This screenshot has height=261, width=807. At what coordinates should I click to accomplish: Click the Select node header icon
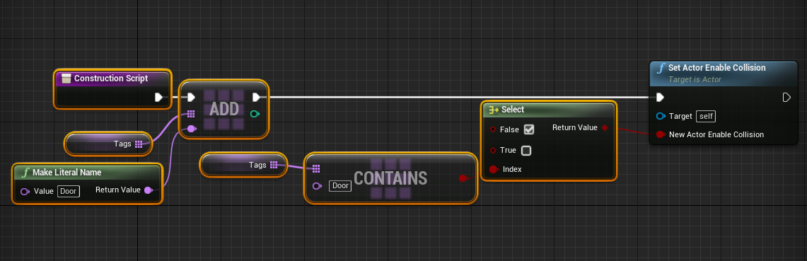(493, 110)
